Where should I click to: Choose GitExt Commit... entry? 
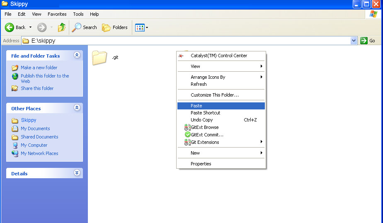click(221, 135)
